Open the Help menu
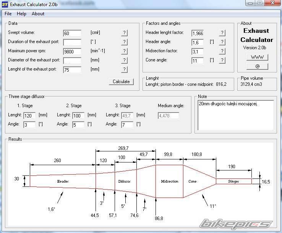Viewport: 282px width, 233px height. [21, 14]
